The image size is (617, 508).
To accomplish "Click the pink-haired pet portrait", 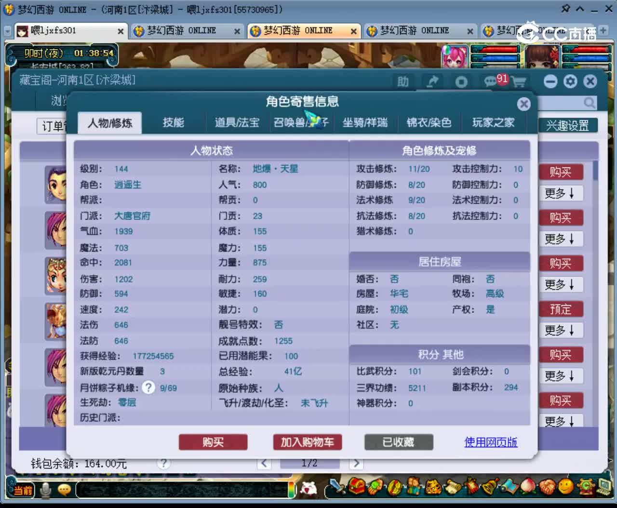I will pyautogui.click(x=455, y=56).
